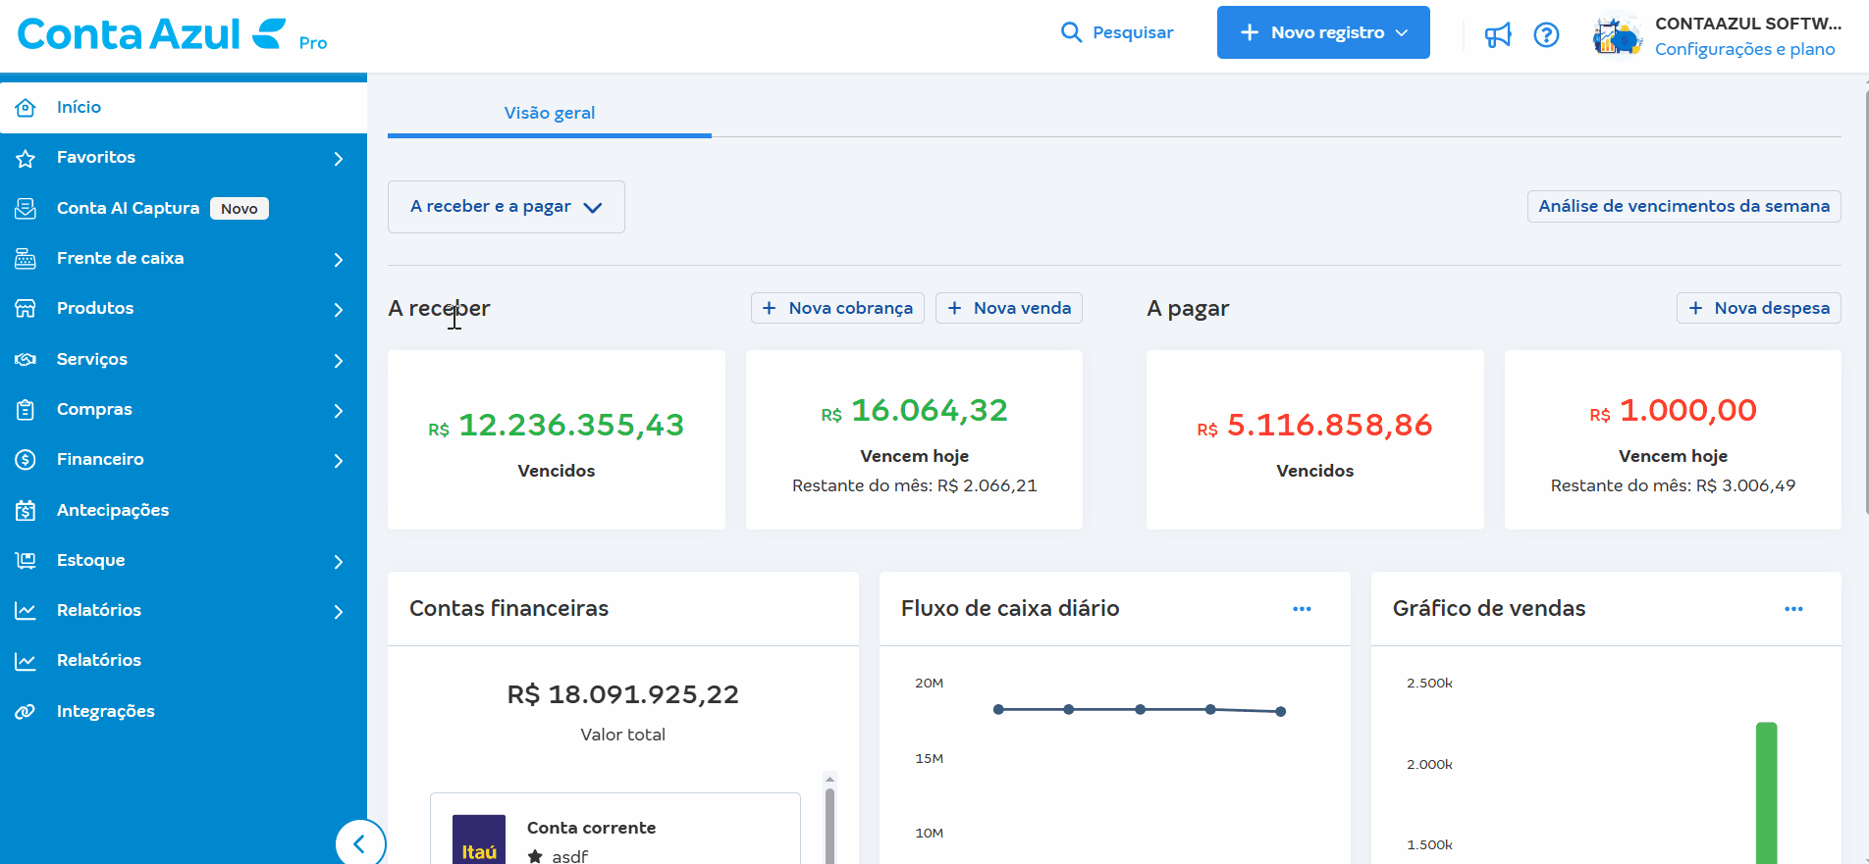Open the help question mark icon
1869x864 pixels.
(x=1546, y=35)
